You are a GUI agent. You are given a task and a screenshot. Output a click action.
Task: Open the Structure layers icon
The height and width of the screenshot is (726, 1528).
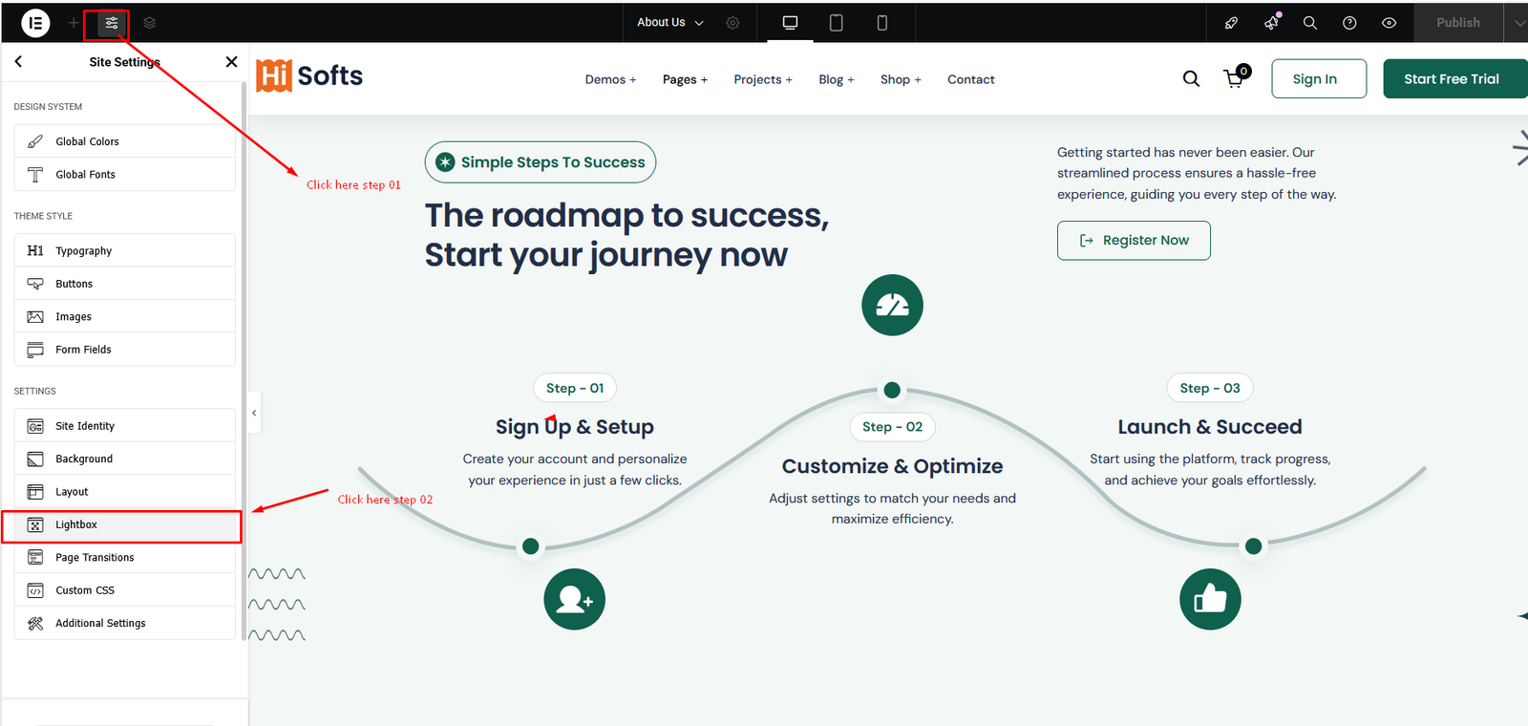pyautogui.click(x=149, y=23)
